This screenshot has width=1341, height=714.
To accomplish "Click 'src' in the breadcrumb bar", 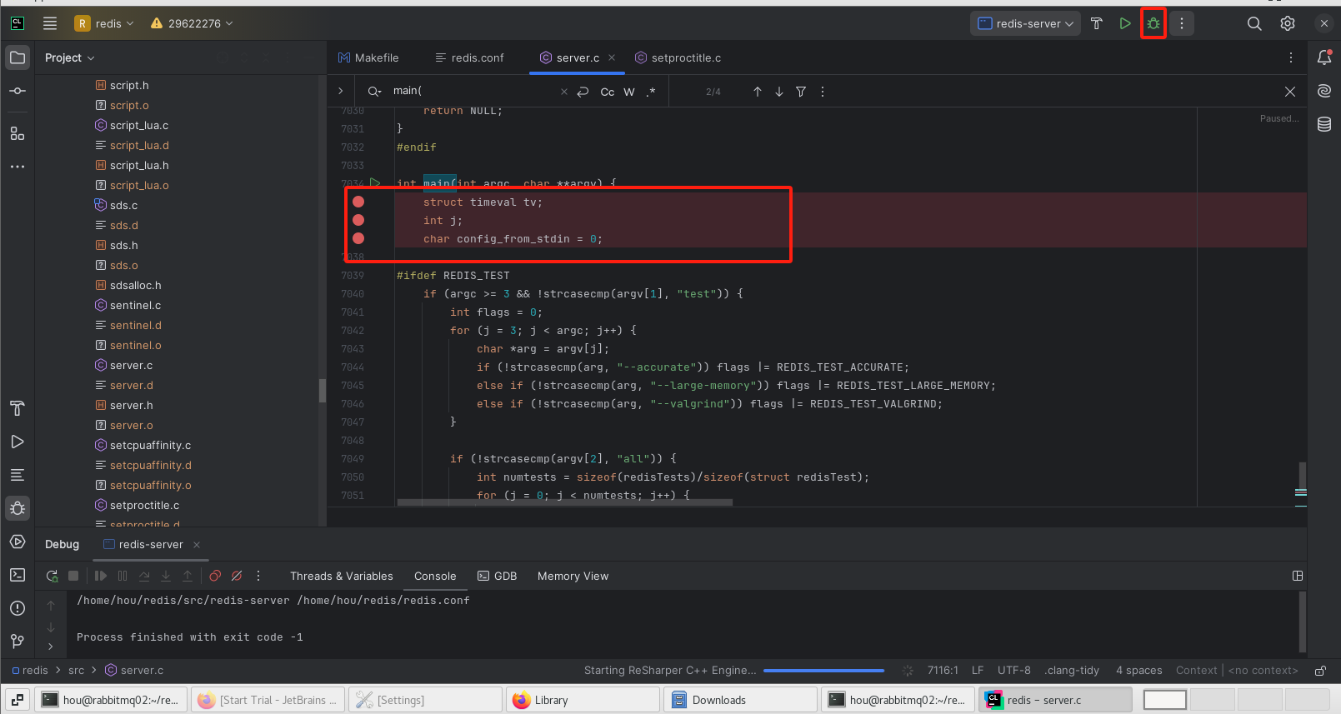I will (x=77, y=671).
